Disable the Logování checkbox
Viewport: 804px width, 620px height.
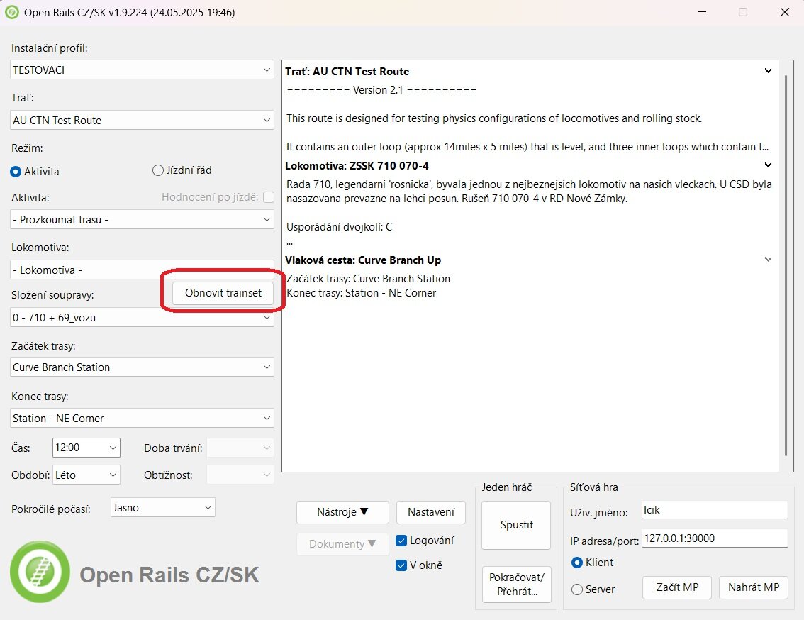click(x=402, y=541)
